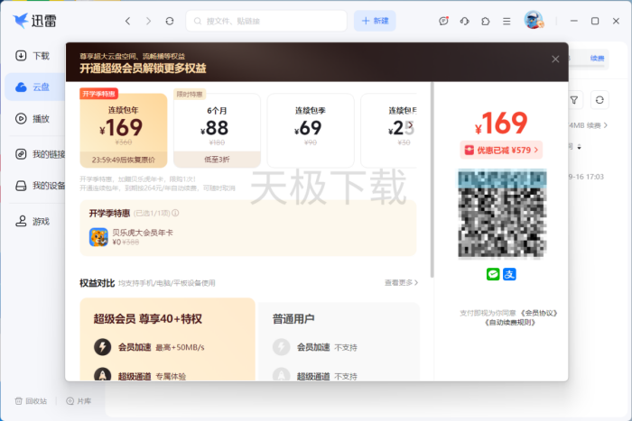The width and height of the screenshot is (632, 421).
Task: Click the 开学季特惠 red tag
Action: pos(98,94)
